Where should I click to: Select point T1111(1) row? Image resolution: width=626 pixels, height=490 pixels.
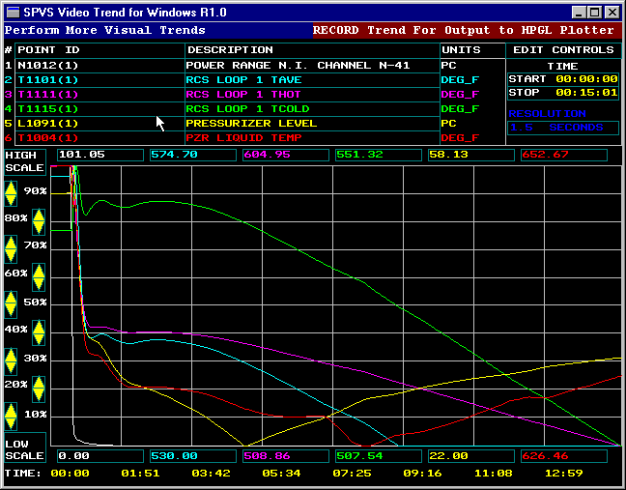point(100,95)
